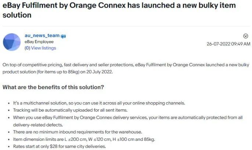252x150 pixels.
Task: Click the 'What are the benefits' heading
Action: 53,87
